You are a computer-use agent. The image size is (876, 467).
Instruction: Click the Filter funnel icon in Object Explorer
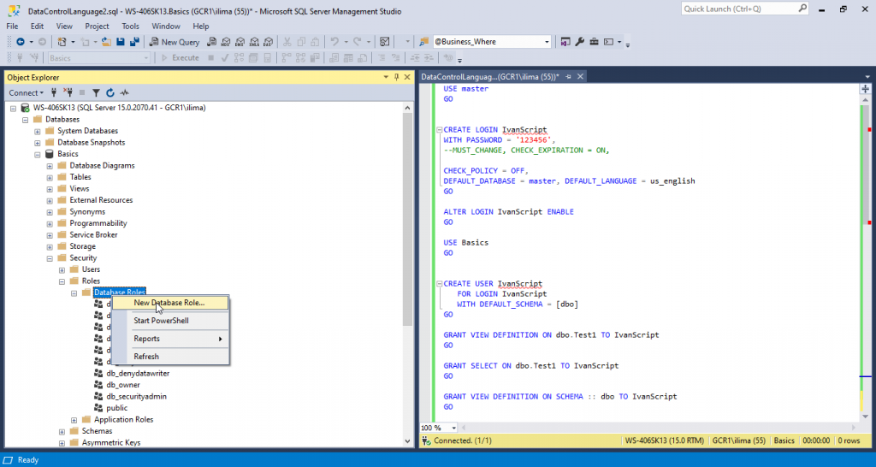click(96, 92)
